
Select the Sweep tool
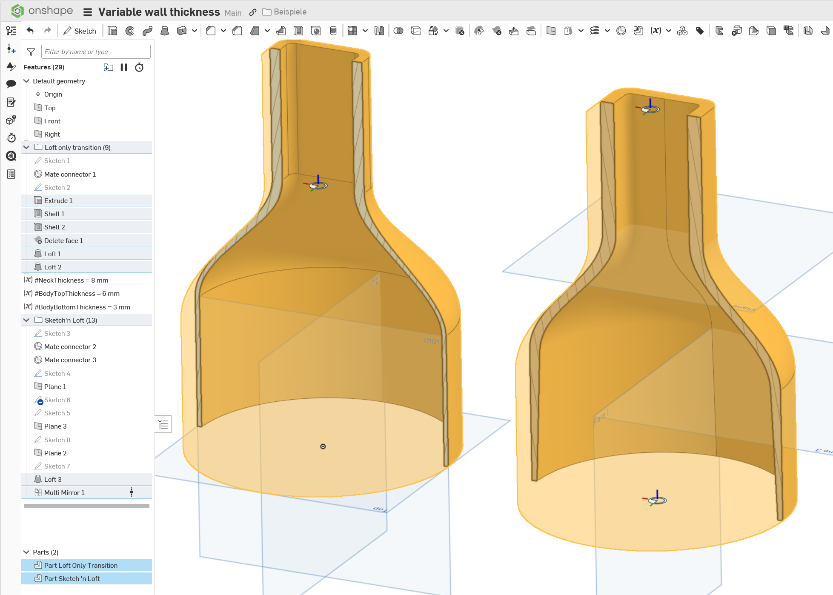[147, 31]
